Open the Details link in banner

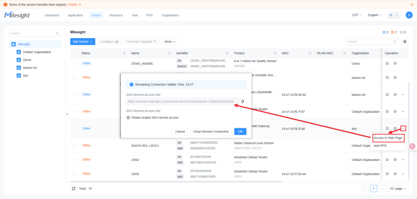[74, 5]
